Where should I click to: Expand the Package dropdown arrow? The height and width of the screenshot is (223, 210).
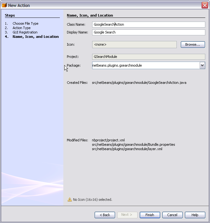(202, 65)
